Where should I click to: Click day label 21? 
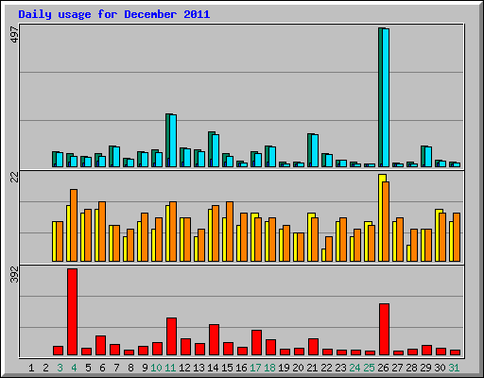pyautogui.click(x=312, y=368)
